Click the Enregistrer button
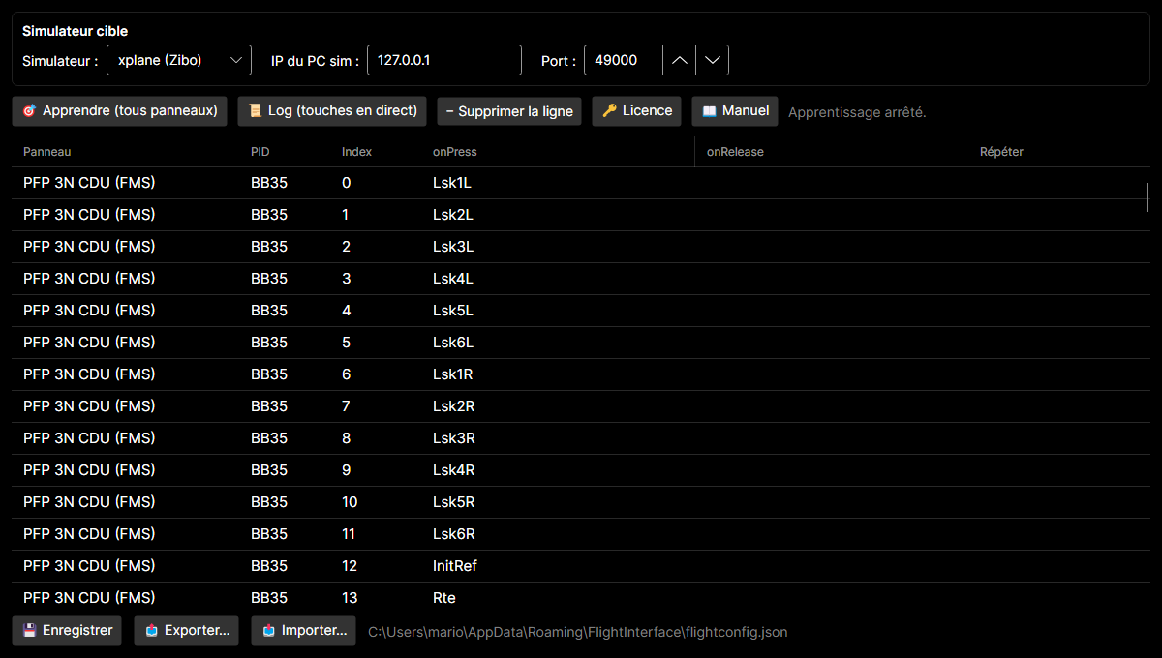 [68, 631]
